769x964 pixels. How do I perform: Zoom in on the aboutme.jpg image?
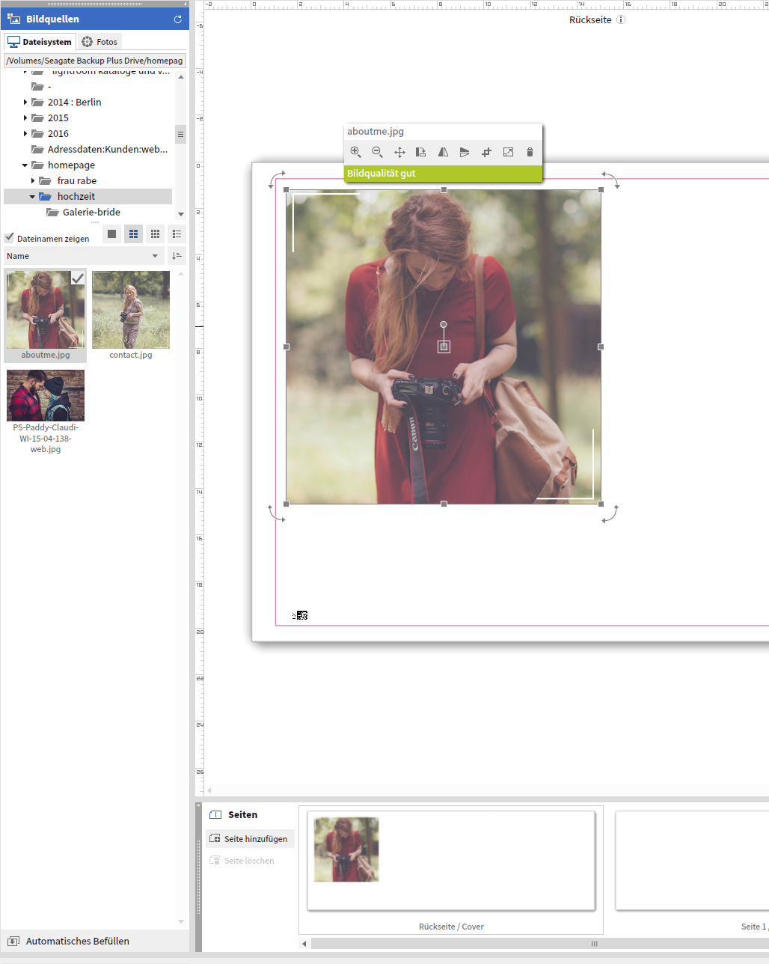tap(355, 152)
